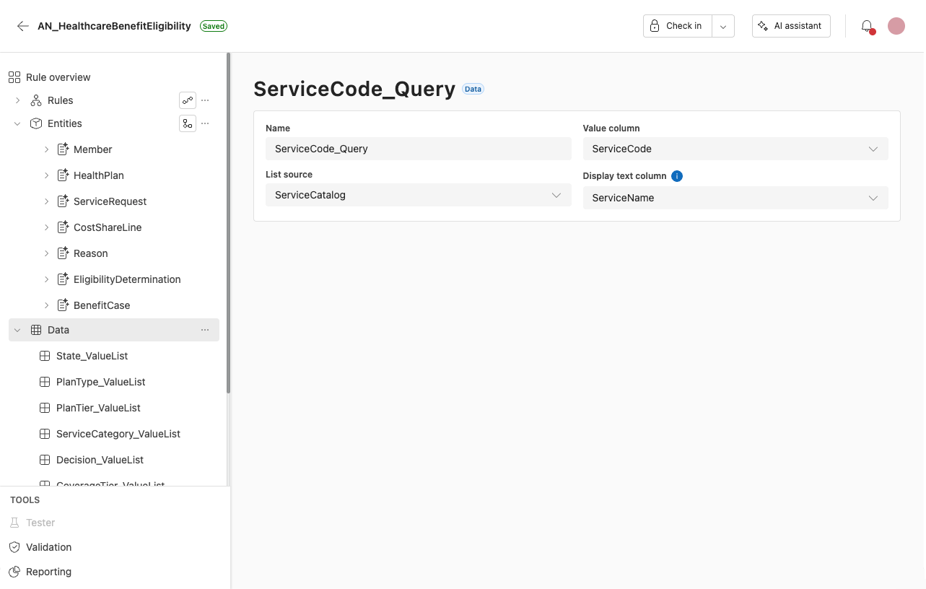Open the notifications bell icon
Screen dimensions: 926x589
click(x=868, y=26)
